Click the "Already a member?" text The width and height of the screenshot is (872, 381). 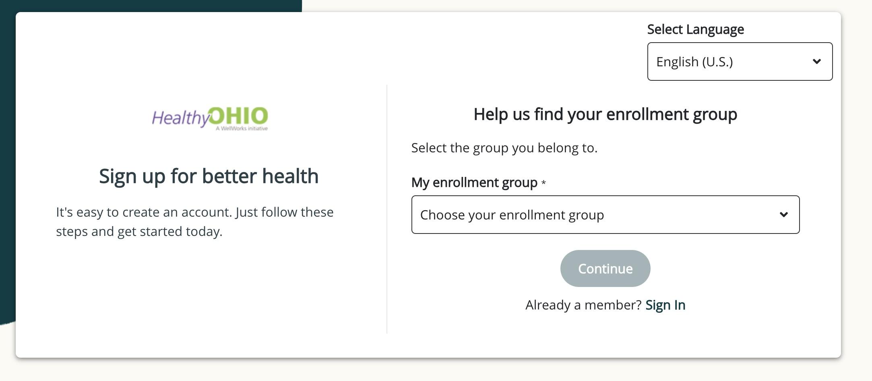[x=583, y=305]
